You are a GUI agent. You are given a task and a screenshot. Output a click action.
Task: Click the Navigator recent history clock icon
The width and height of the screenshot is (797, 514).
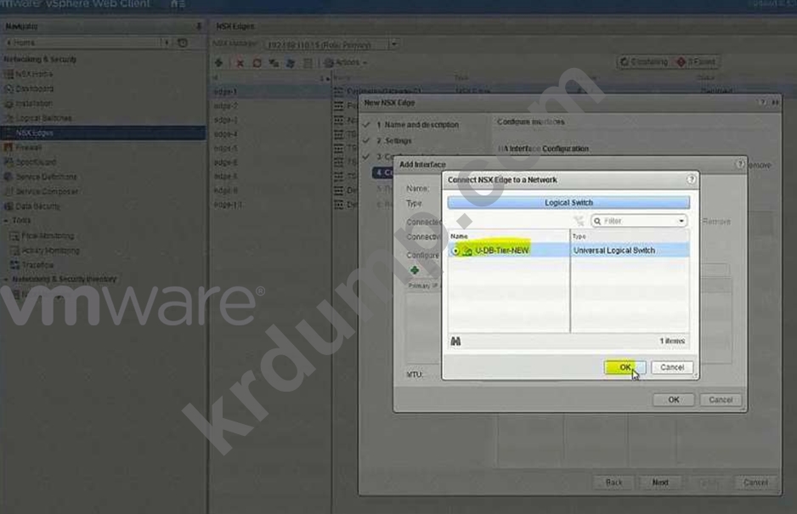coord(183,42)
